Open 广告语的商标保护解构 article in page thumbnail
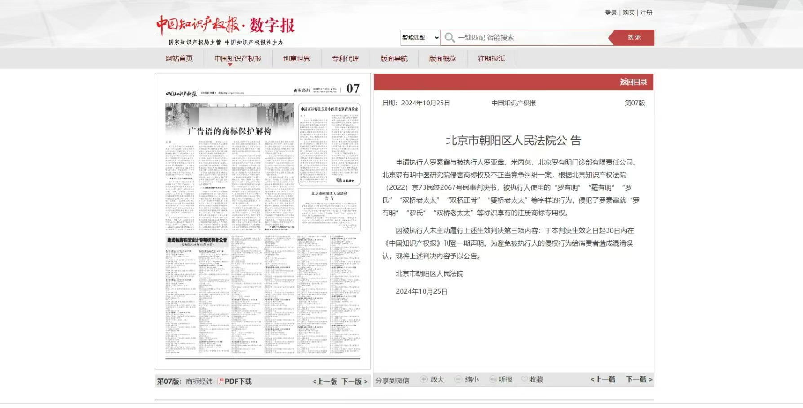Viewport: 803px width, 408px height. pos(229,131)
